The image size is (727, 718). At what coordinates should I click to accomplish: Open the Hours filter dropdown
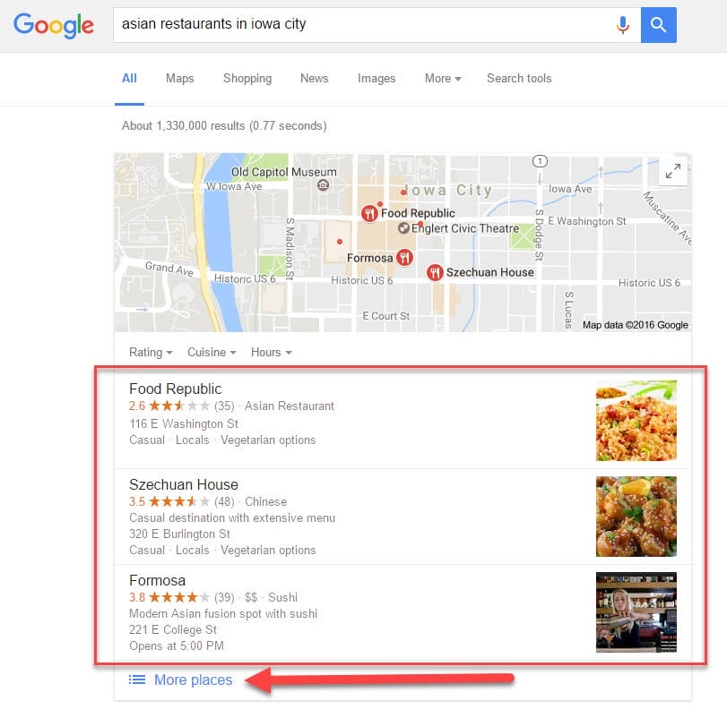(x=272, y=353)
